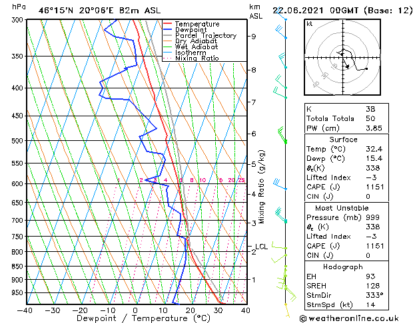Click CAPE value 1151 under Most Unstable
This screenshot has width=419, height=323.
point(375,246)
